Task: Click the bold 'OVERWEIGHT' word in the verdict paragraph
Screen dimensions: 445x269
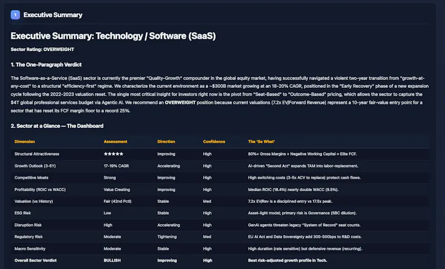Action: tap(180, 103)
